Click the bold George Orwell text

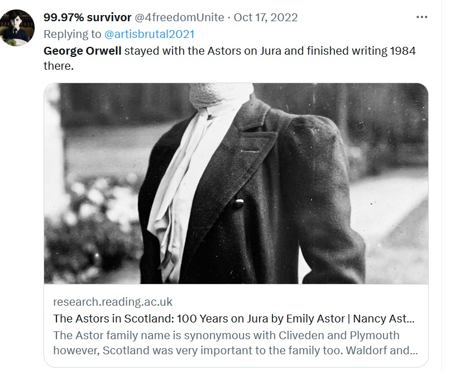click(x=82, y=51)
